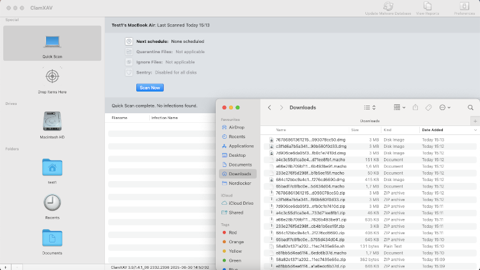Add a source with the plus button
This screenshot has height=270, width=480.
5,267
